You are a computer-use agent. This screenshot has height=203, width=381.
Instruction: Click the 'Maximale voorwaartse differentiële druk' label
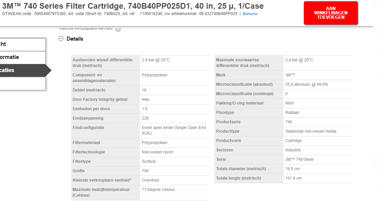243,63
